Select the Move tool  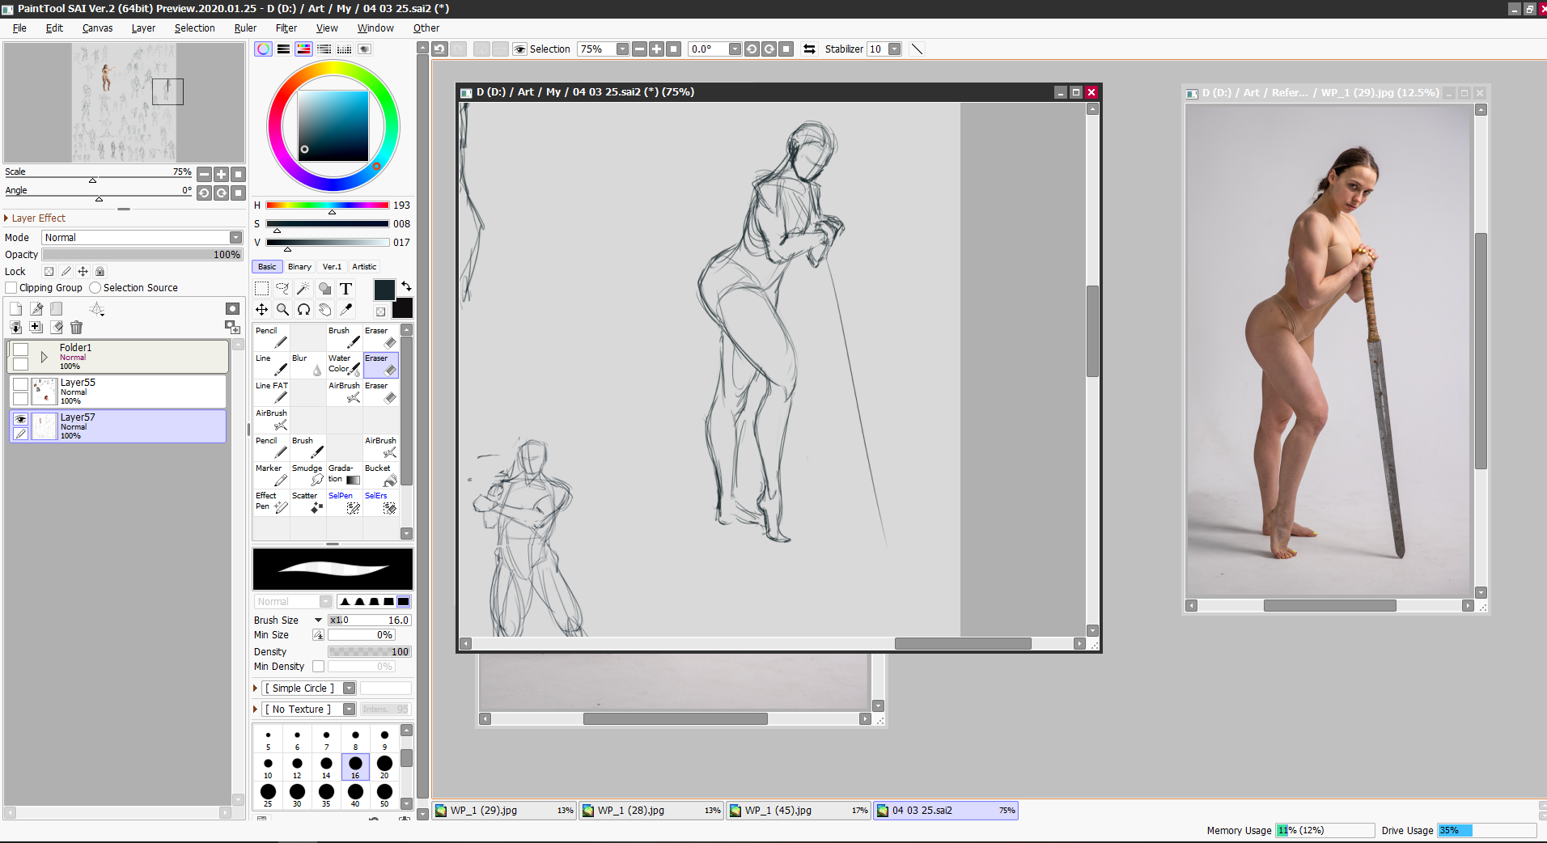261,309
